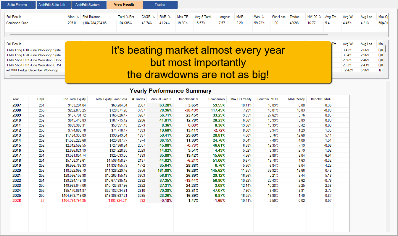Select the 1 MR Long R2K June Workshop row
The image size is (398, 236).
coord(35,55)
